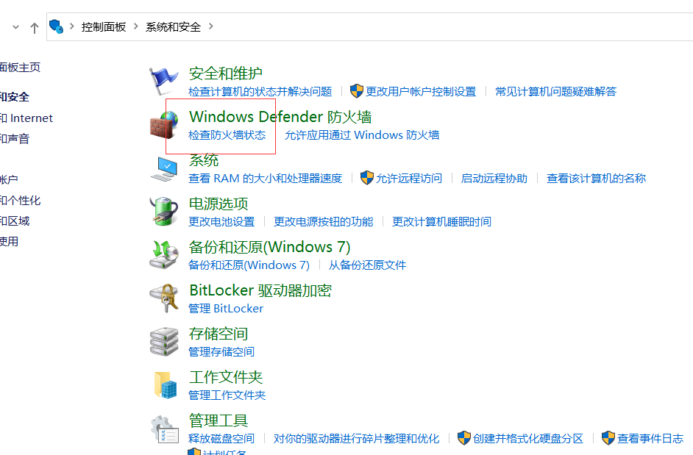Image resolution: width=693 pixels, height=455 pixels.
Task: Click the control panel icon in address bar
Action: coord(56,26)
